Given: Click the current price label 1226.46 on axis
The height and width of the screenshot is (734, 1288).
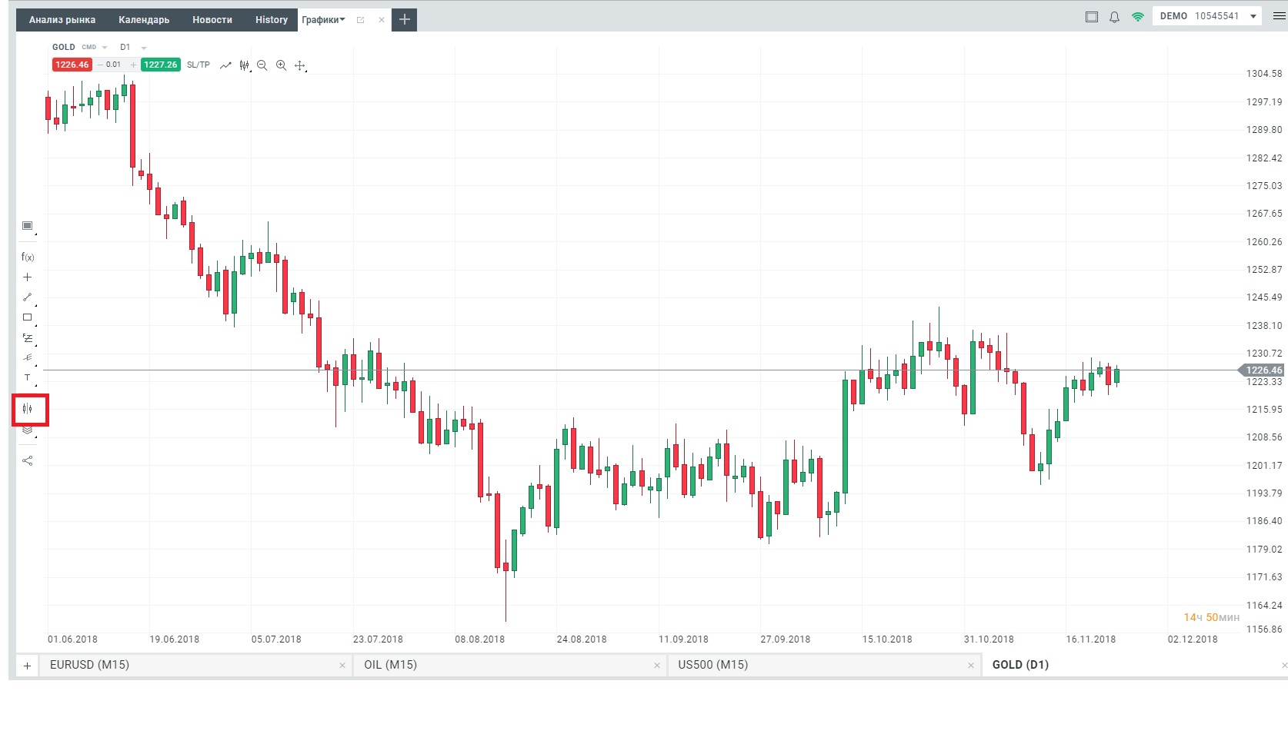Looking at the screenshot, I should tap(1263, 370).
